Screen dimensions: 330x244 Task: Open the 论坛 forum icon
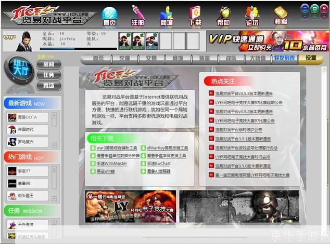(252, 16)
